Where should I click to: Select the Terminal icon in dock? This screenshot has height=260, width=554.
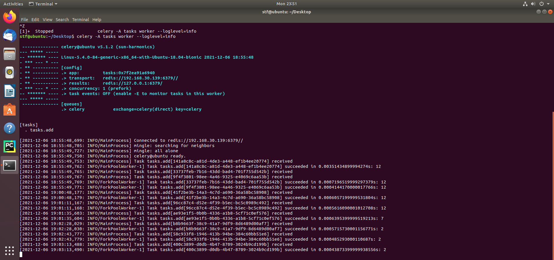tap(10, 165)
